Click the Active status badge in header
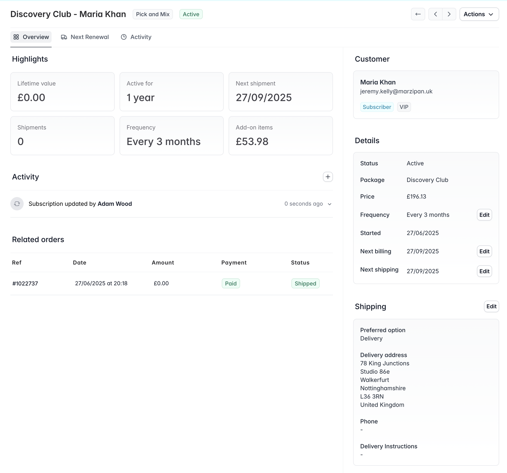The width and height of the screenshot is (507, 473). point(191,14)
